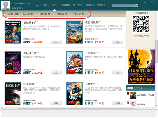Screen dimensions: 158x118
Task: Click the search magnifier button
Action: pyautogui.click(x=136, y=6)
